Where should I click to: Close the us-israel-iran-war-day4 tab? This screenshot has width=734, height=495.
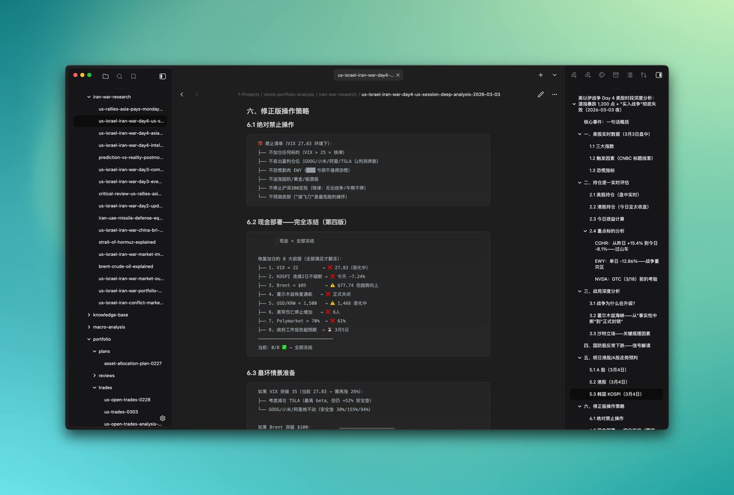[398, 75]
